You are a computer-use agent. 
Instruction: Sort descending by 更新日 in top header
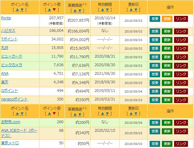click(x=136, y=10)
